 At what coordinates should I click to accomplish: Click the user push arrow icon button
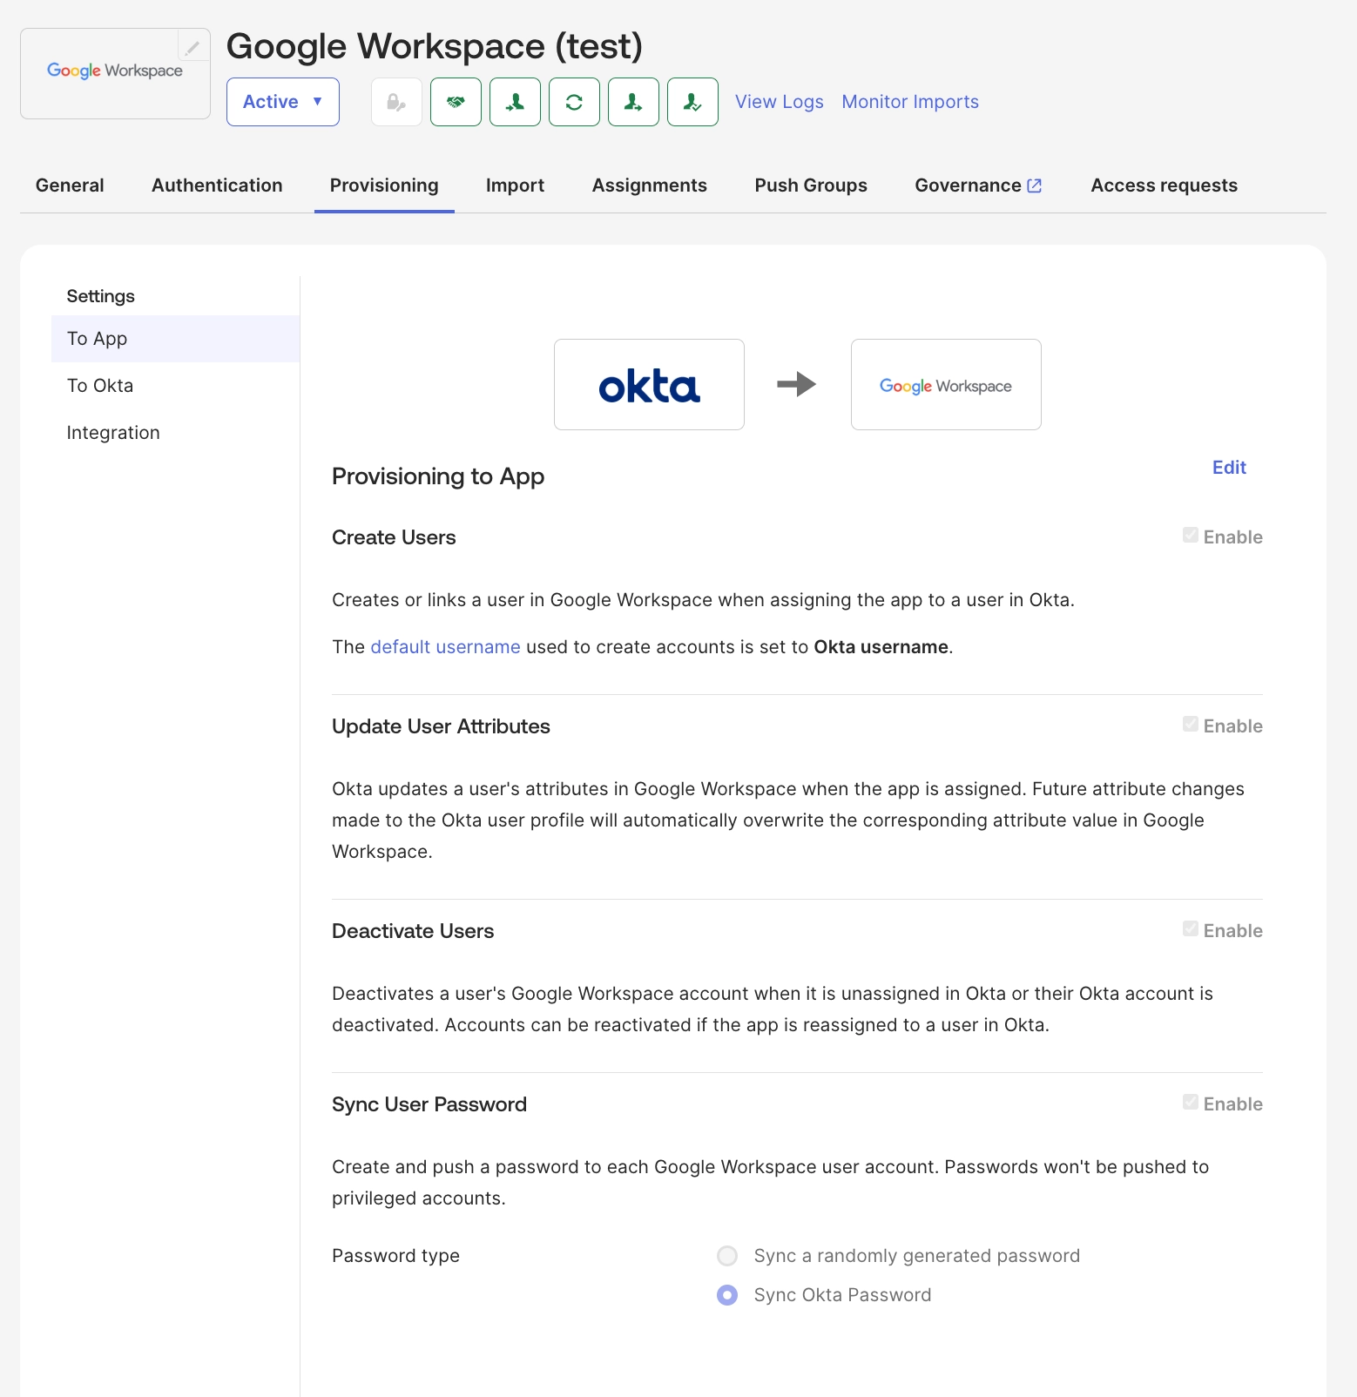click(634, 102)
